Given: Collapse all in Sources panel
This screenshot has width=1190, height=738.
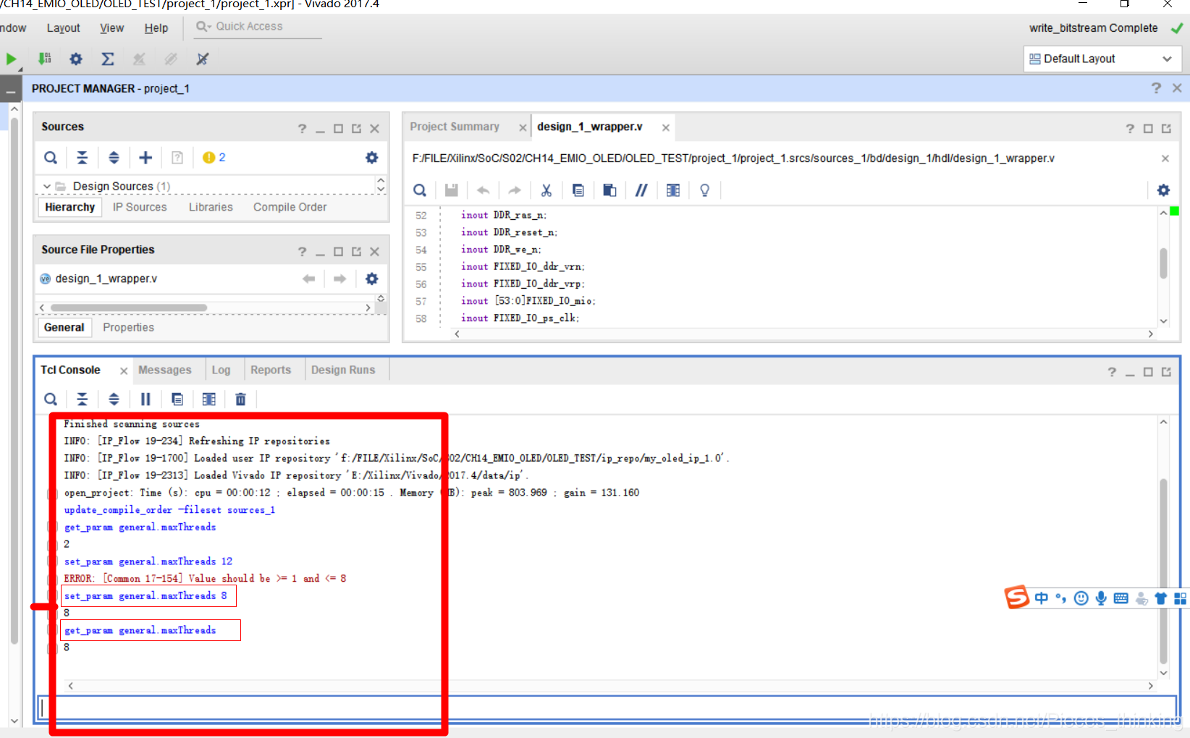Looking at the screenshot, I should [83, 158].
